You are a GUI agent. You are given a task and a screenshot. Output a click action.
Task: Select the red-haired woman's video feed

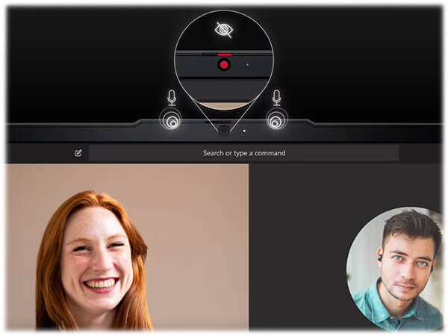click(x=127, y=246)
